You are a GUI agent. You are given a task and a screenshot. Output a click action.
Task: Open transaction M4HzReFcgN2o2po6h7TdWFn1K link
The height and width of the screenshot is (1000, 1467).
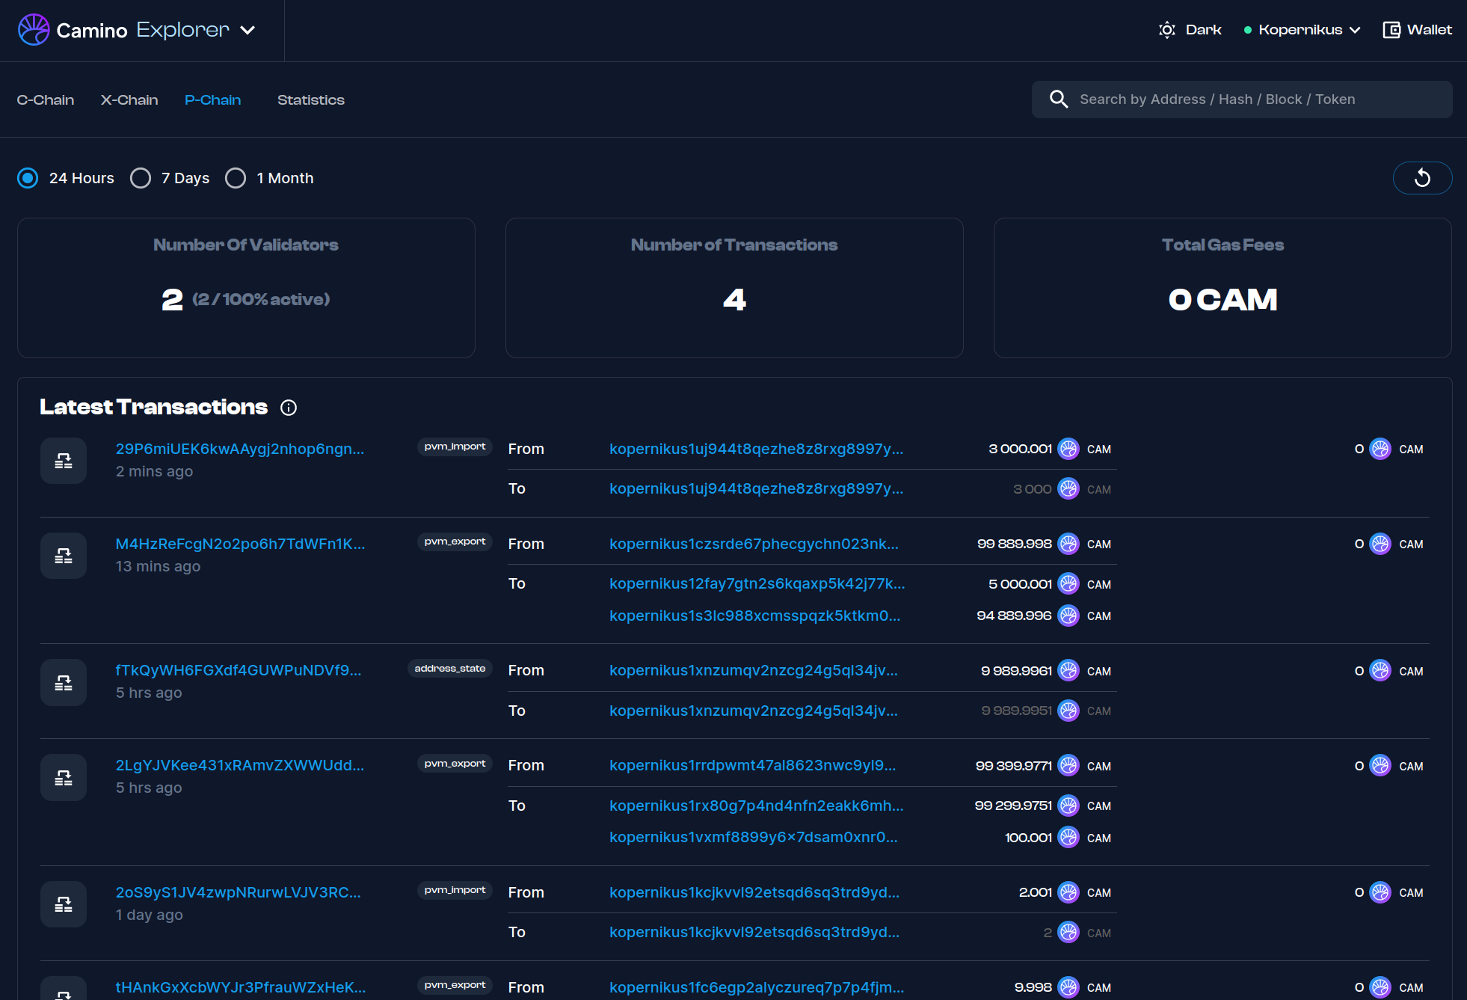point(240,544)
